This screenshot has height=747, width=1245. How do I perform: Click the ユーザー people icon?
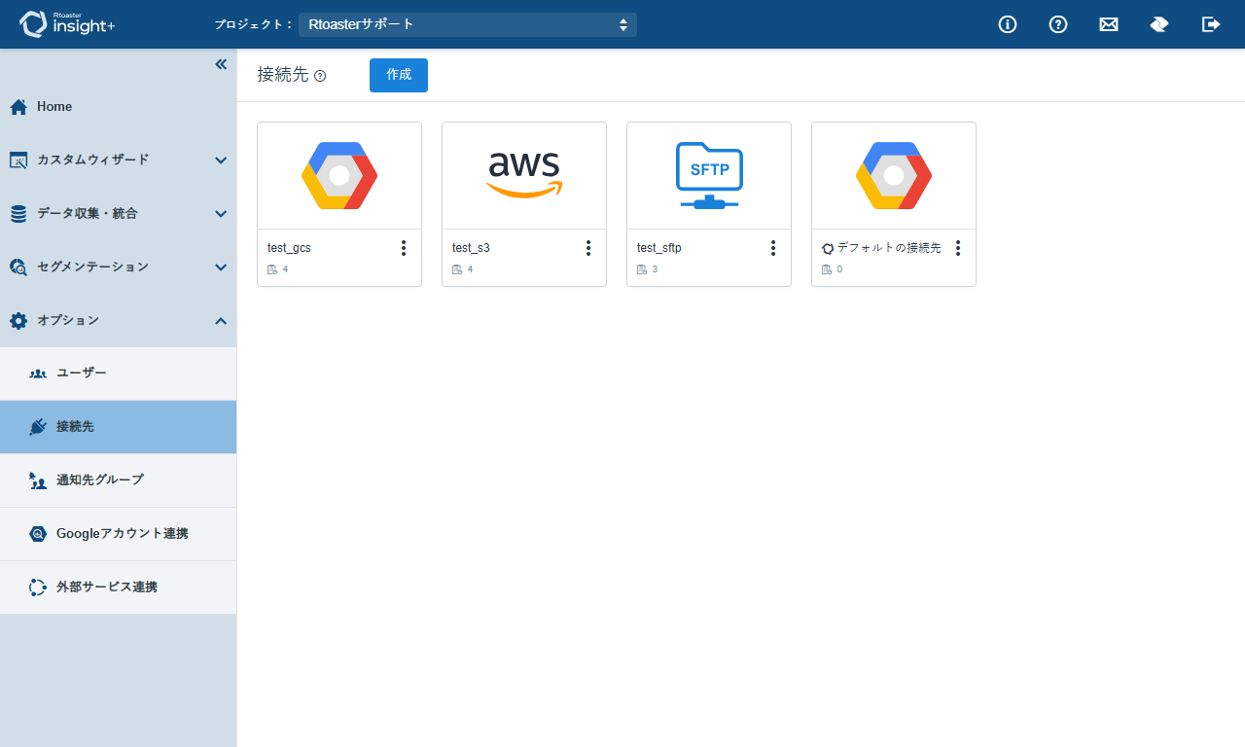(x=38, y=373)
